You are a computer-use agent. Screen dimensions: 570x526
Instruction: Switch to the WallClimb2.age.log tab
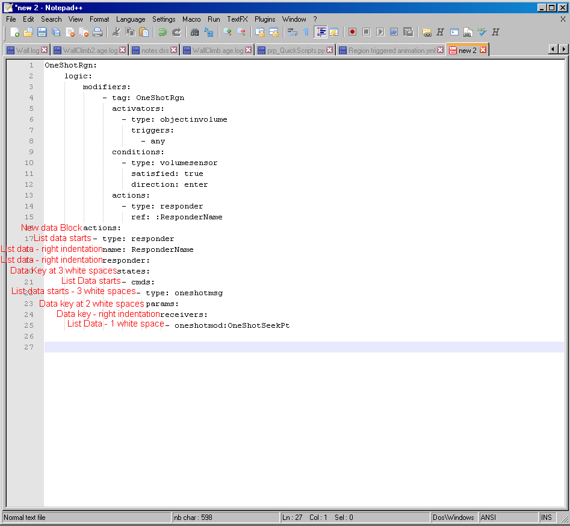pos(90,50)
